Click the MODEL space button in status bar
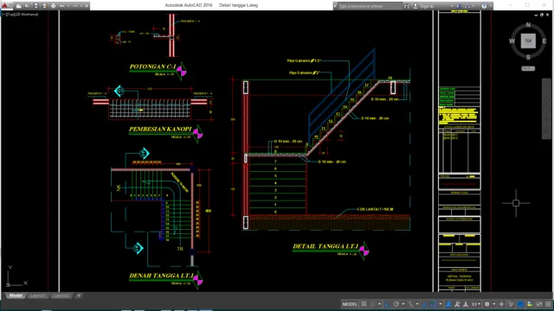The image size is (554, 311). click(350, 304)
